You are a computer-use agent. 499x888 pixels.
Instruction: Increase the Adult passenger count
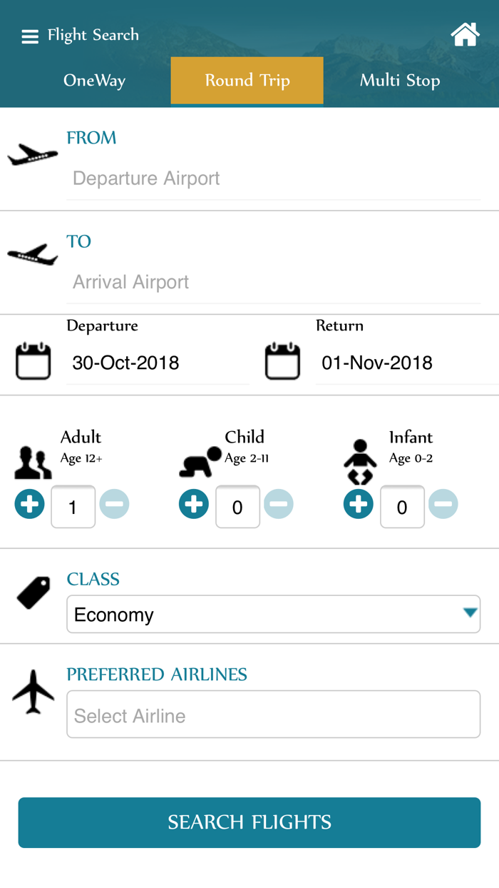[29, 503]
